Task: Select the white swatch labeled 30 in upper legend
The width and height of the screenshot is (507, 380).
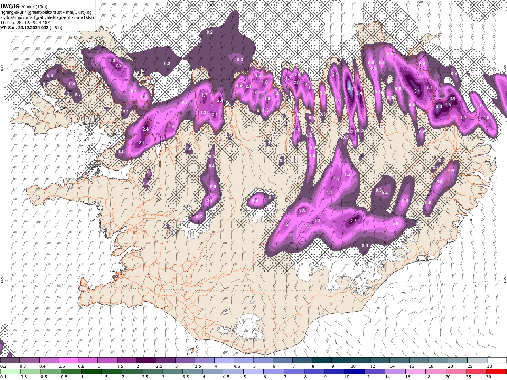Action: 497,361
